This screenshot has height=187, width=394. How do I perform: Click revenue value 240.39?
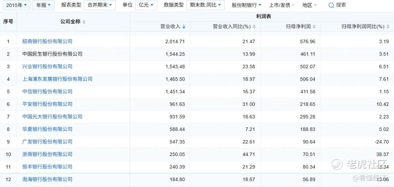click(177, 167)
